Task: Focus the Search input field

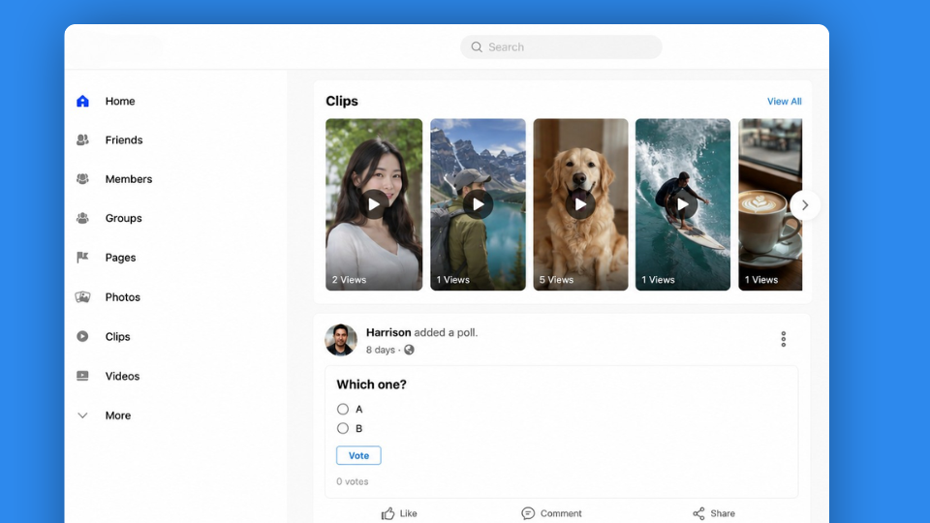Action: point(561,46)
